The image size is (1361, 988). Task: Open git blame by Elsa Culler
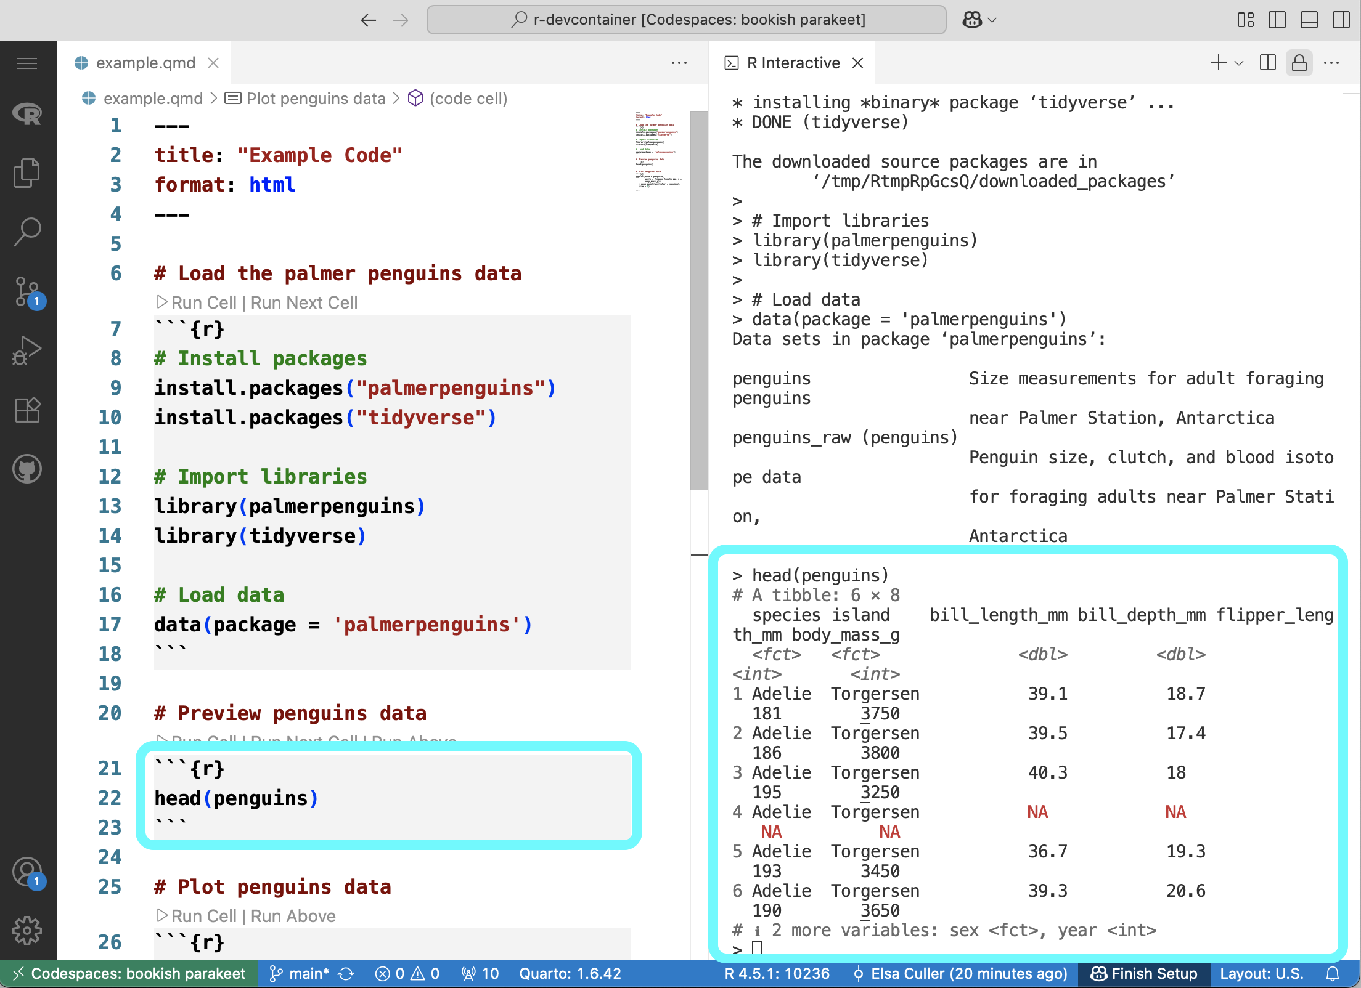(x=960, y=974)
